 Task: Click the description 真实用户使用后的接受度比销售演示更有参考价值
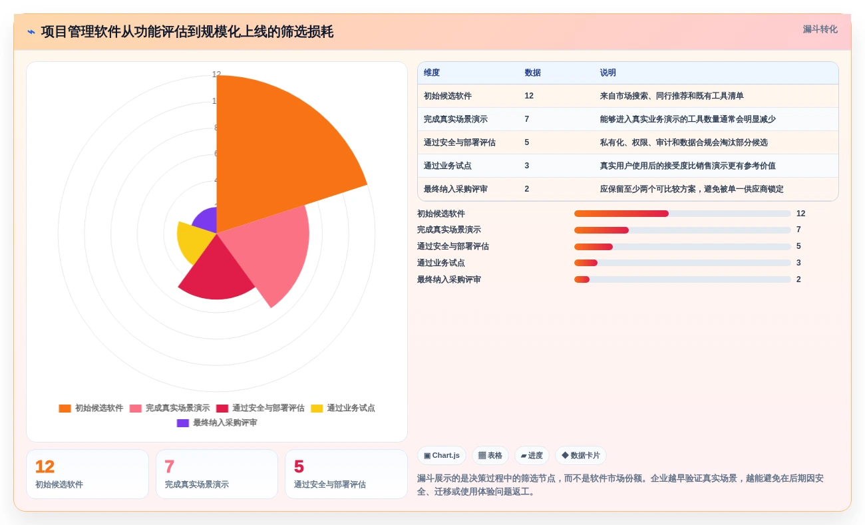[688, 166]
